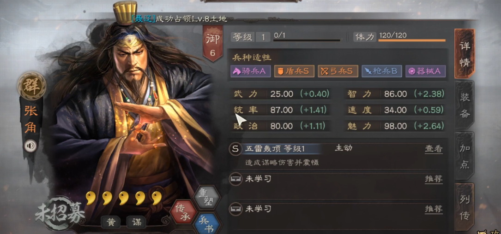Screen dimensions: 501x234
Task: Click the orange 体力 stamina bar
Action: coord(412,41)
